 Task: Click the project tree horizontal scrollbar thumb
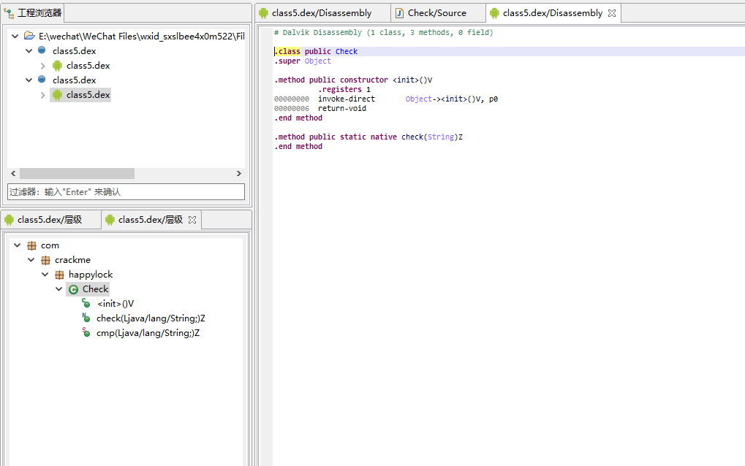click(77, 174)
